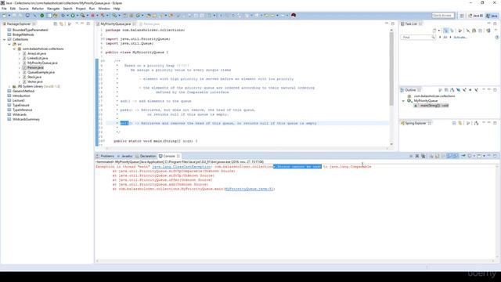Image resolution: width=501 pixels, height=282 pixels.
Task: Switch to the Javadoc tab
Action: 124,156
